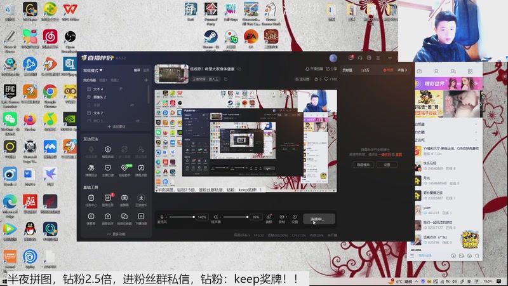
Task: Adjust microphone volume slider
Action: coord(182,217)
